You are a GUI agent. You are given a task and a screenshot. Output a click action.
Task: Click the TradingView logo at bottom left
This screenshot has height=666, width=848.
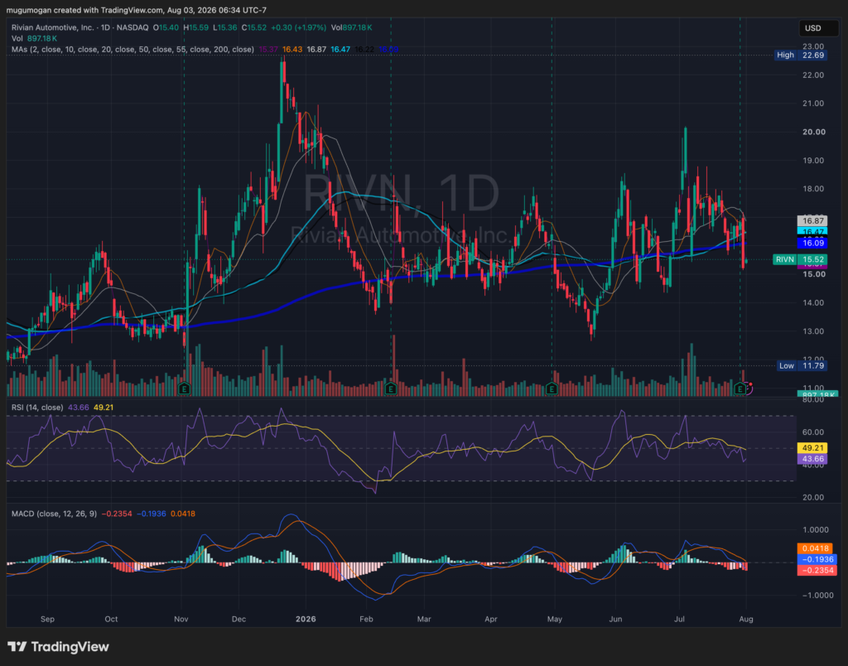click(59, 646)
